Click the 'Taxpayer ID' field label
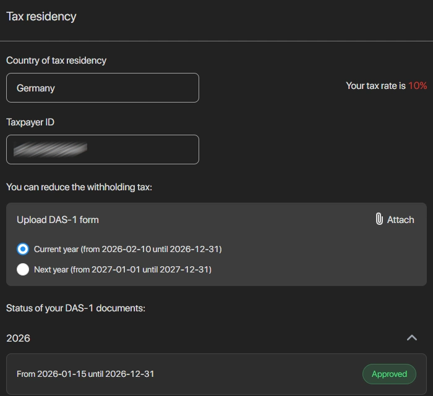Screen dimensions: 433x396 30,122
